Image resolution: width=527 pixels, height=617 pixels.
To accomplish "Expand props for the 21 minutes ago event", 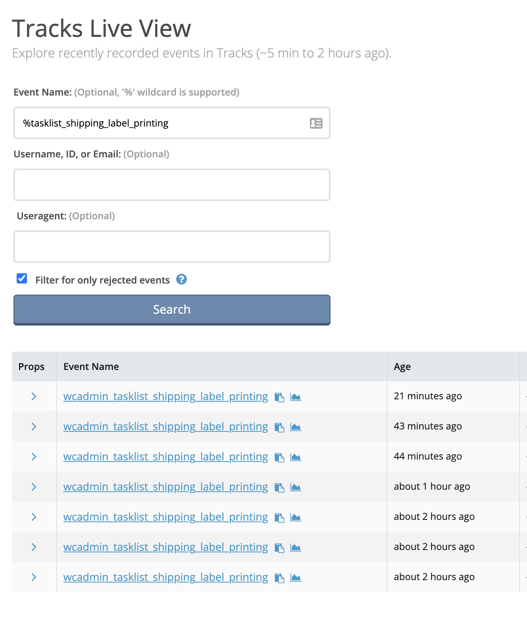I will pos(34,396).
